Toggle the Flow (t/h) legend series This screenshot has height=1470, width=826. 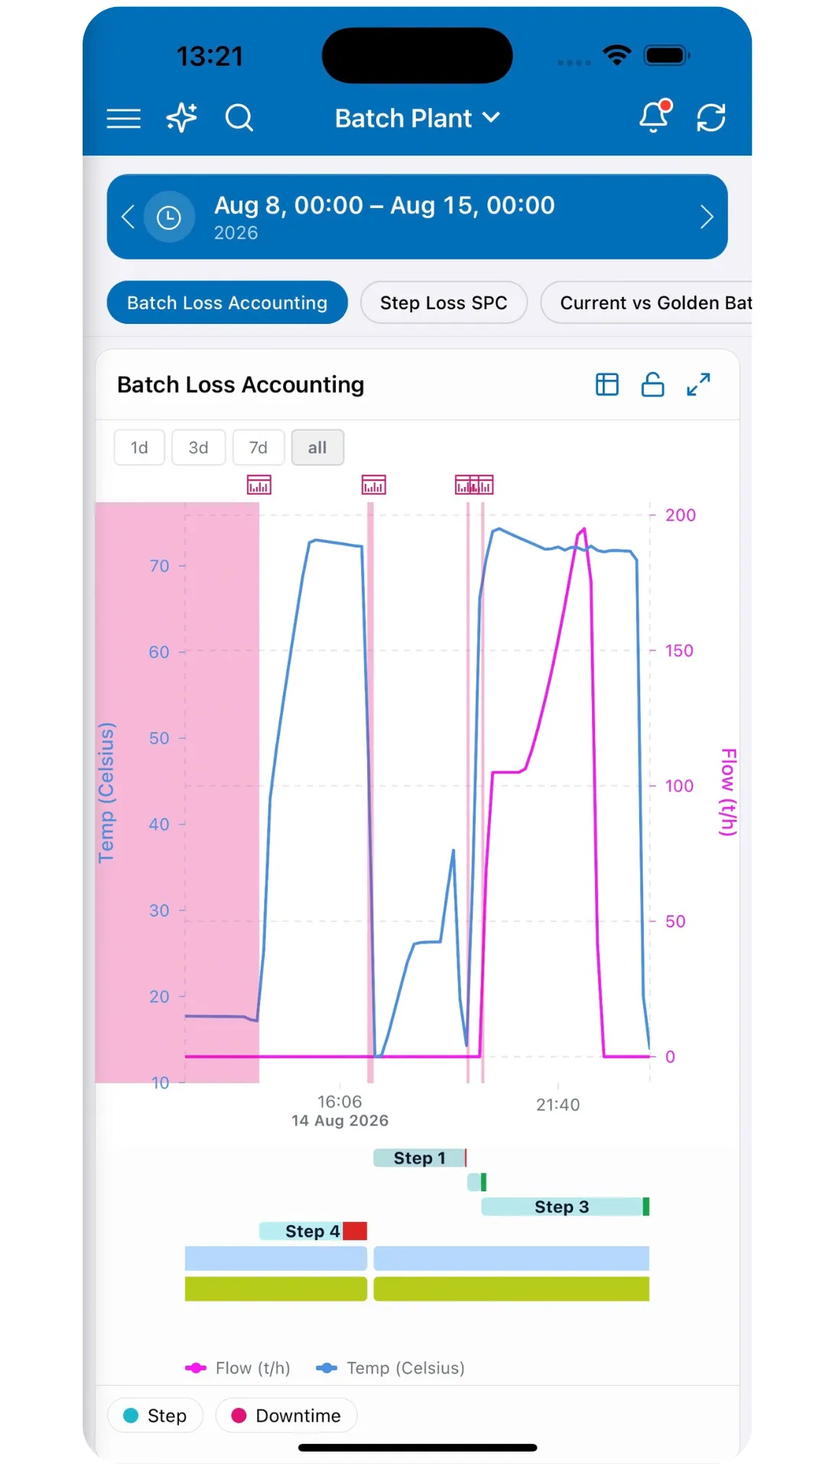coord(238,1368)
